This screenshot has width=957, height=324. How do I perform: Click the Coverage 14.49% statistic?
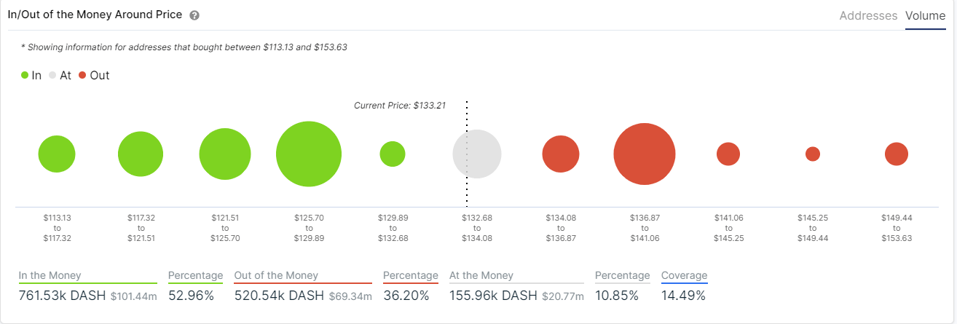tap(684, 287)
